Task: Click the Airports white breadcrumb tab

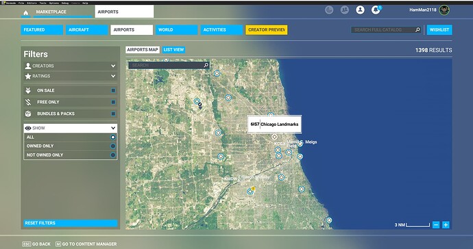Action: (124, 12)
